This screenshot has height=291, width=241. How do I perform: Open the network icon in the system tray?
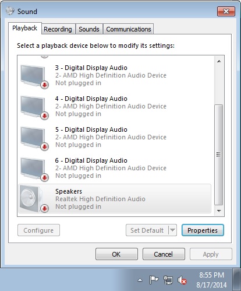pos(168,280)
